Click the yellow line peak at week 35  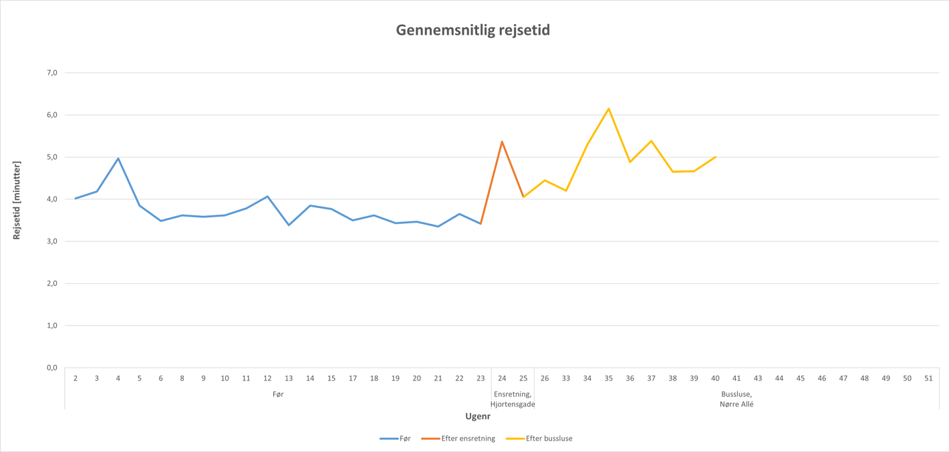tap(609, 109)
